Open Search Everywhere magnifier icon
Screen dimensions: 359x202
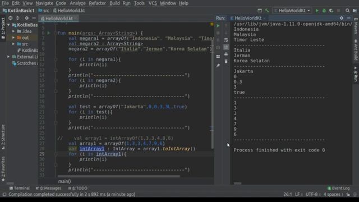coord(347,11)
